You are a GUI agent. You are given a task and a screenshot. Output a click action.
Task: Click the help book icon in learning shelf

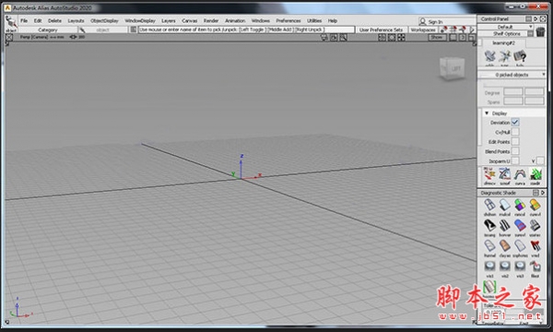pos(520,56)
